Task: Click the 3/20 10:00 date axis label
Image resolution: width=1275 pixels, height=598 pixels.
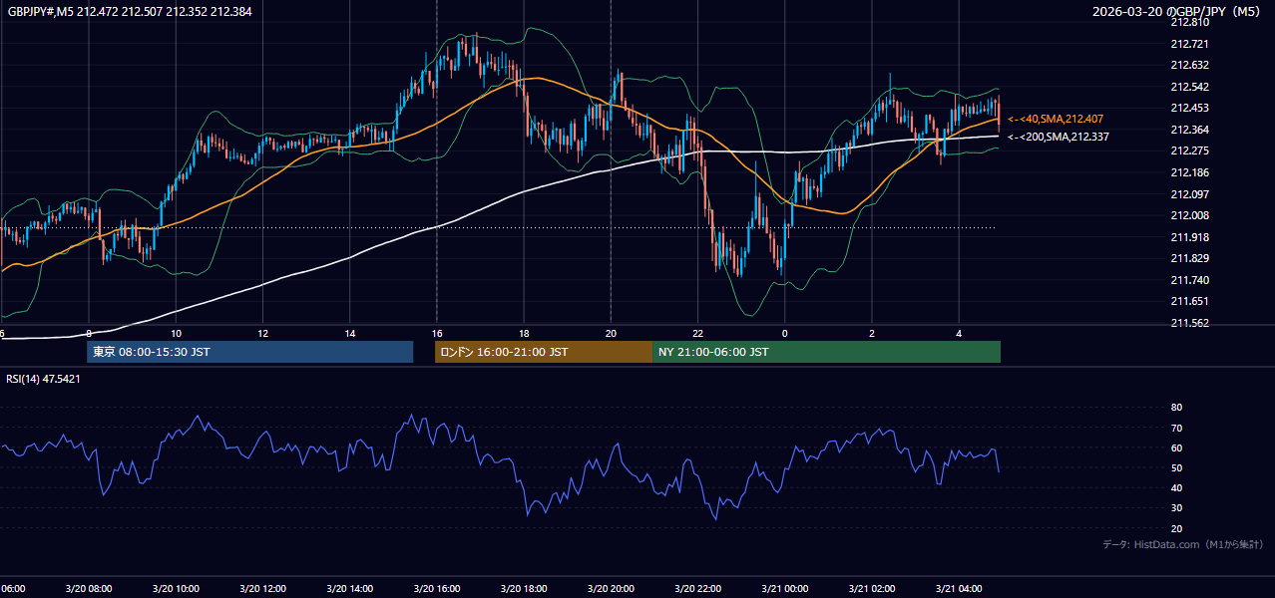Action: [177, 588]
